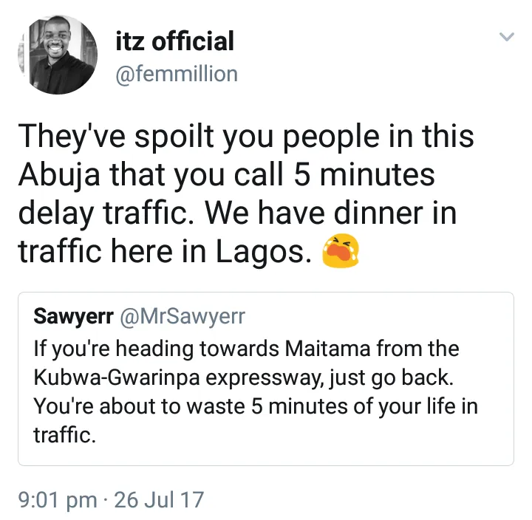Image resolution: width=532 pixels, height=520 pixels.
Task: Click the @MrSawyerr handle
Action: [182, 316]
